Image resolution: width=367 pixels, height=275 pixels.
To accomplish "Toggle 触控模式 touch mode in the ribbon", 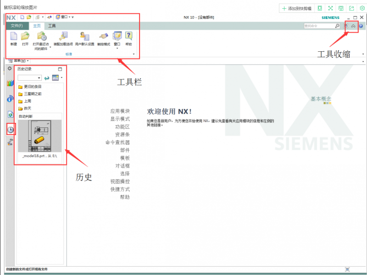I will point(104,36).
